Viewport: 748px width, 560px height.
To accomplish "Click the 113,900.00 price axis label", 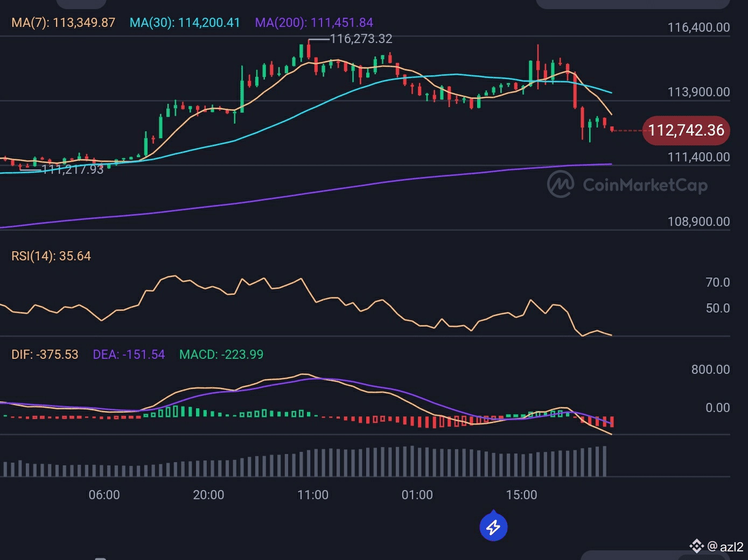I will click(698, 92).
